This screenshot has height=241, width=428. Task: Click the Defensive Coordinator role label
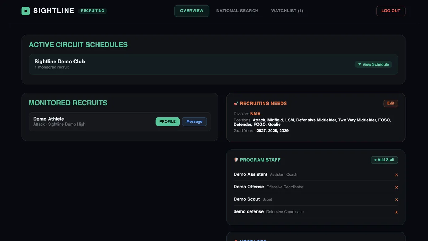(285, 212)
